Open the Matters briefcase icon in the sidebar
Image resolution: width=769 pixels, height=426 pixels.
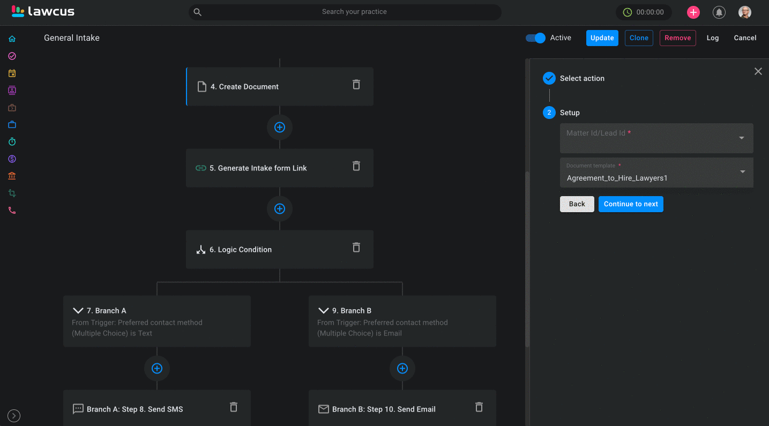point(12,124)
